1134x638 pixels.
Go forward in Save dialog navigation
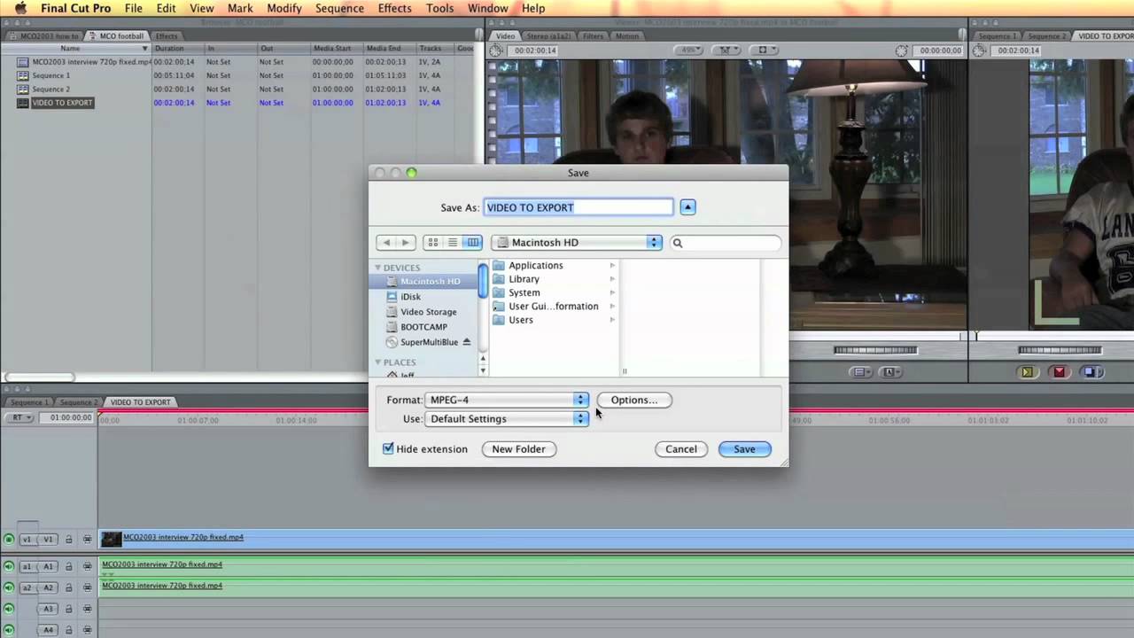click(405, 243)
